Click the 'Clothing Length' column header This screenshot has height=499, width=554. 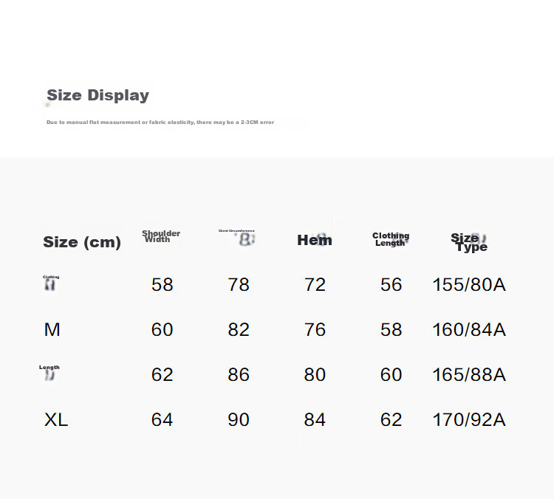pos(391,239)
